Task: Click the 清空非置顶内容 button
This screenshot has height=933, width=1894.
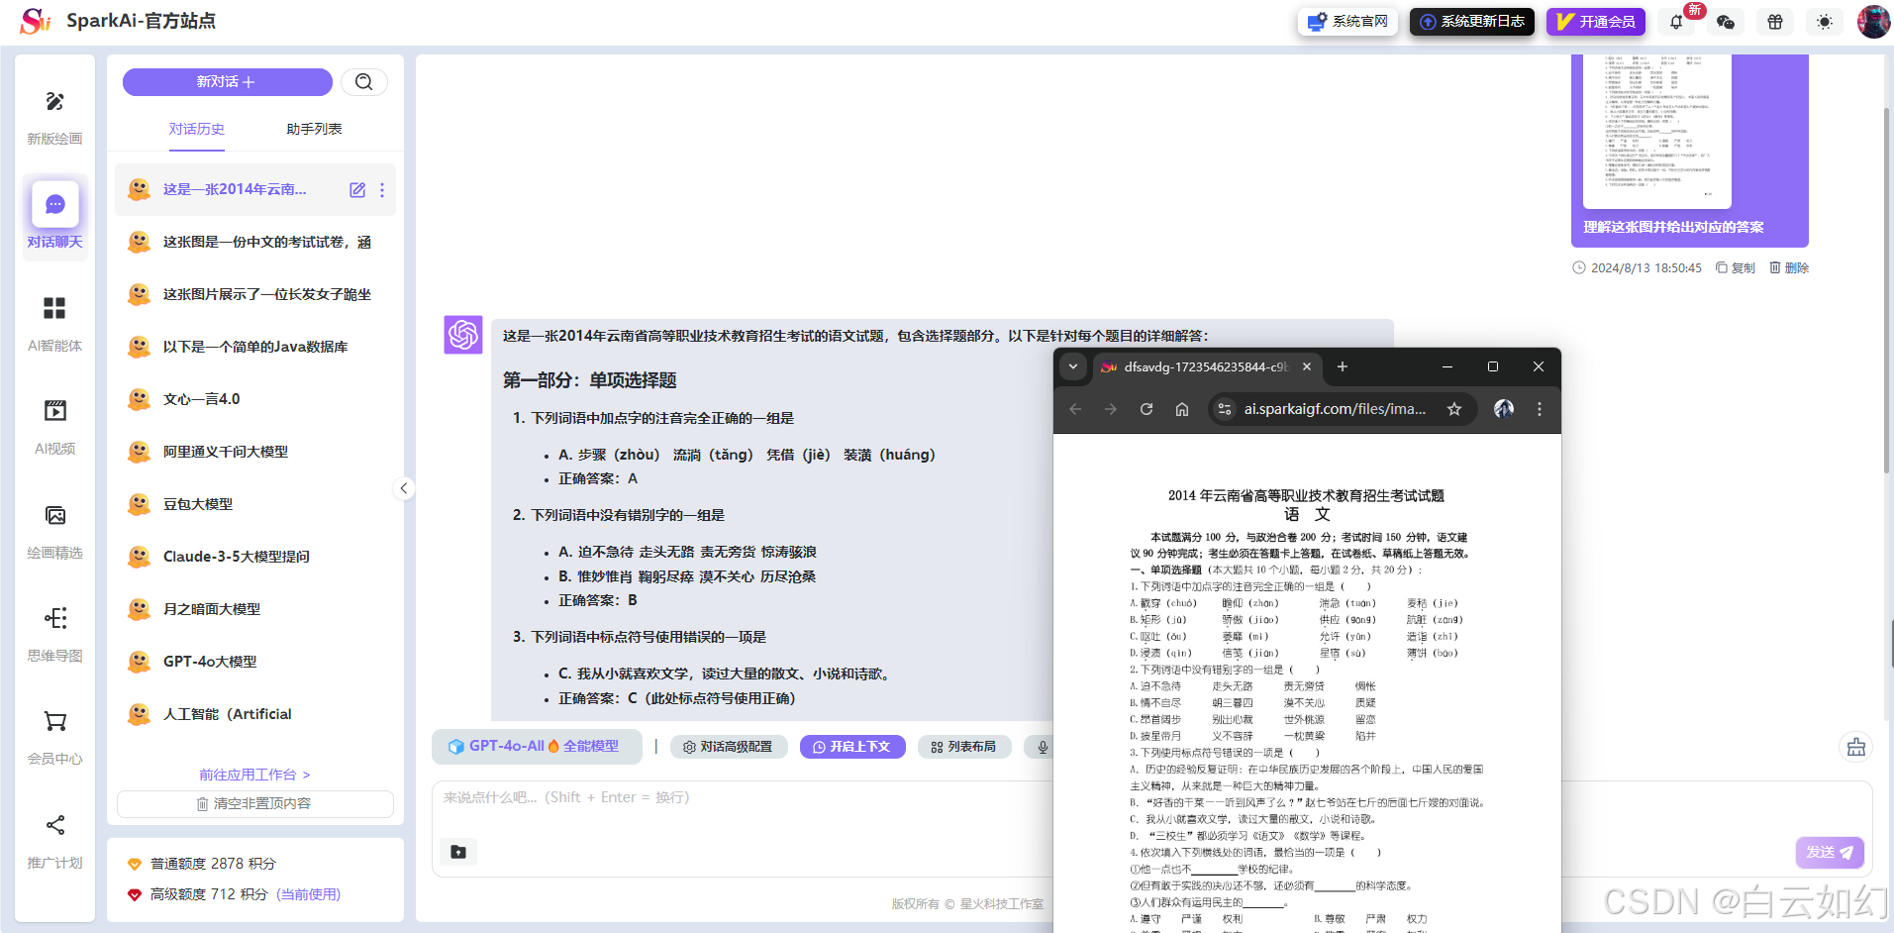Action: tap(254, 803)
